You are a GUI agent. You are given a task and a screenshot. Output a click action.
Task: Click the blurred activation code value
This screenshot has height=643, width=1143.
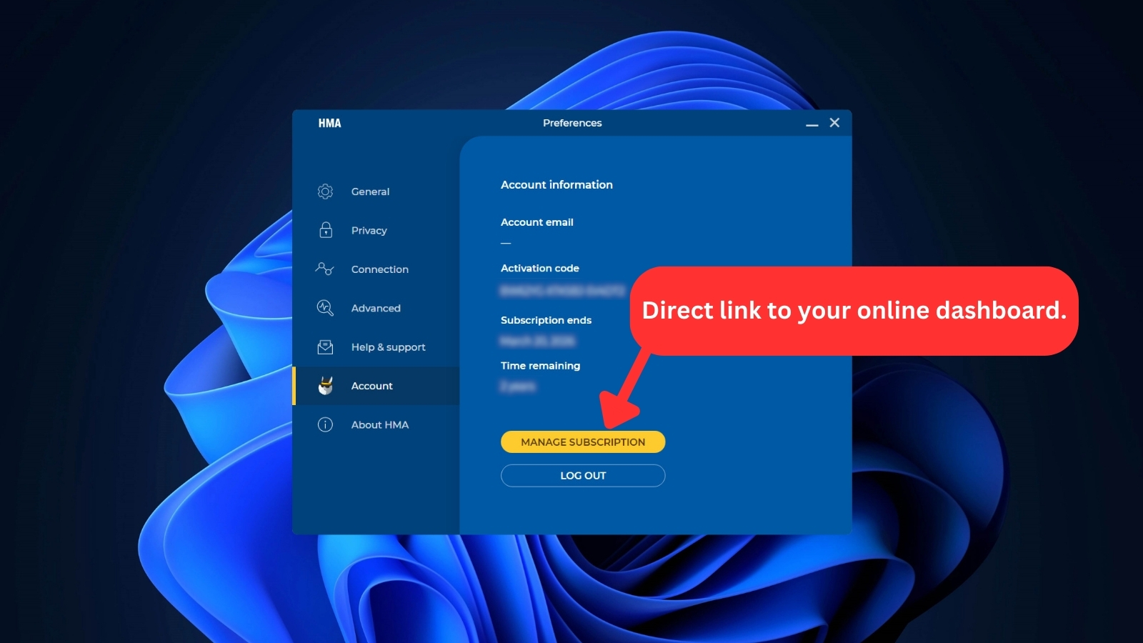point(562,291)
